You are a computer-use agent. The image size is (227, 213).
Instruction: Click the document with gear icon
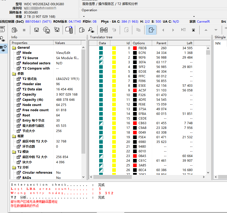tap(82, 30)
